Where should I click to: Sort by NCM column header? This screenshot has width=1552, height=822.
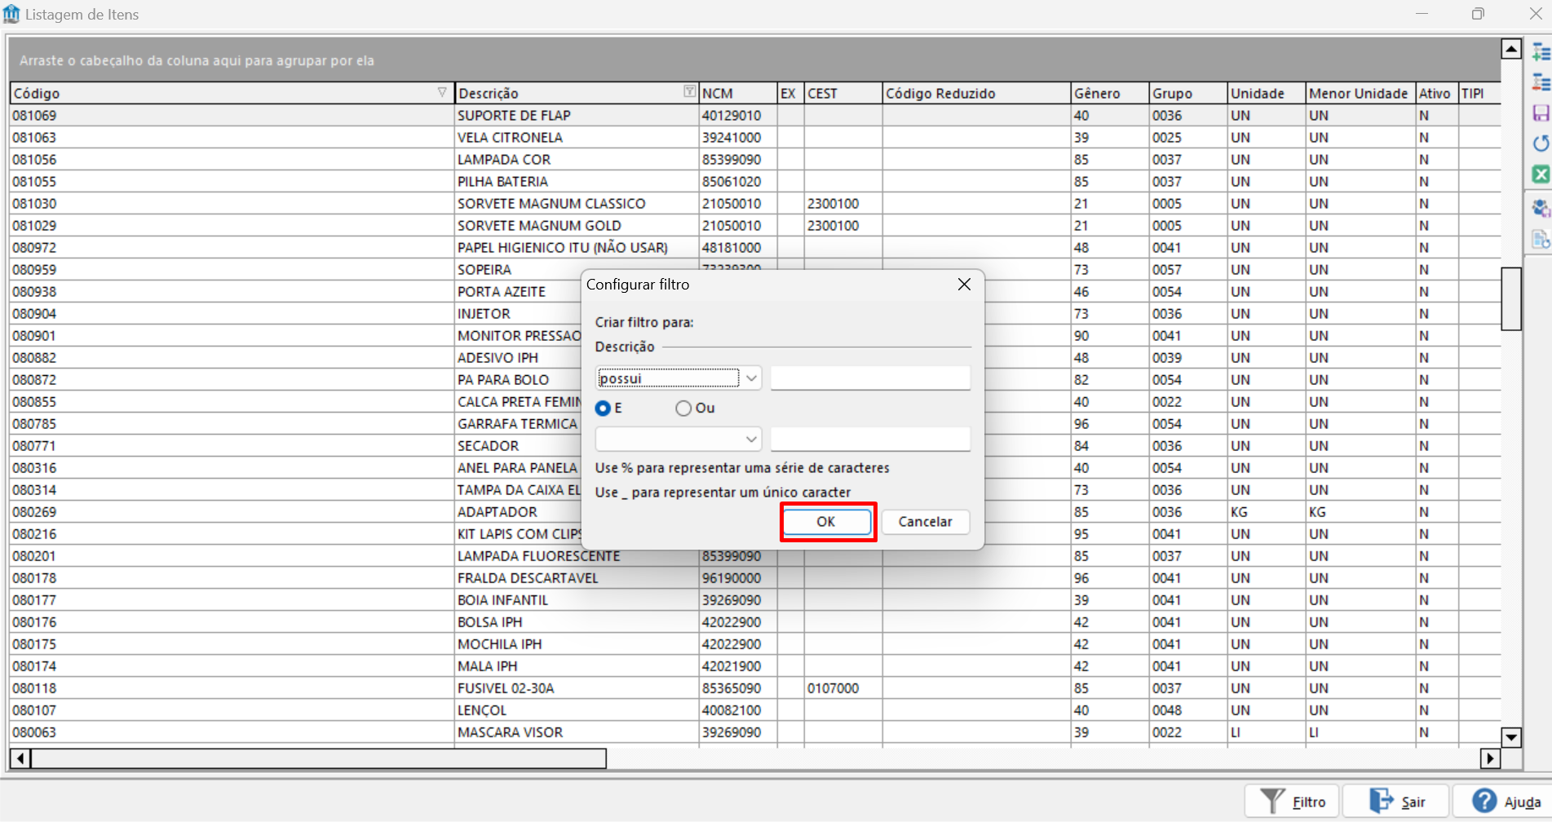[x=737, y=93]
